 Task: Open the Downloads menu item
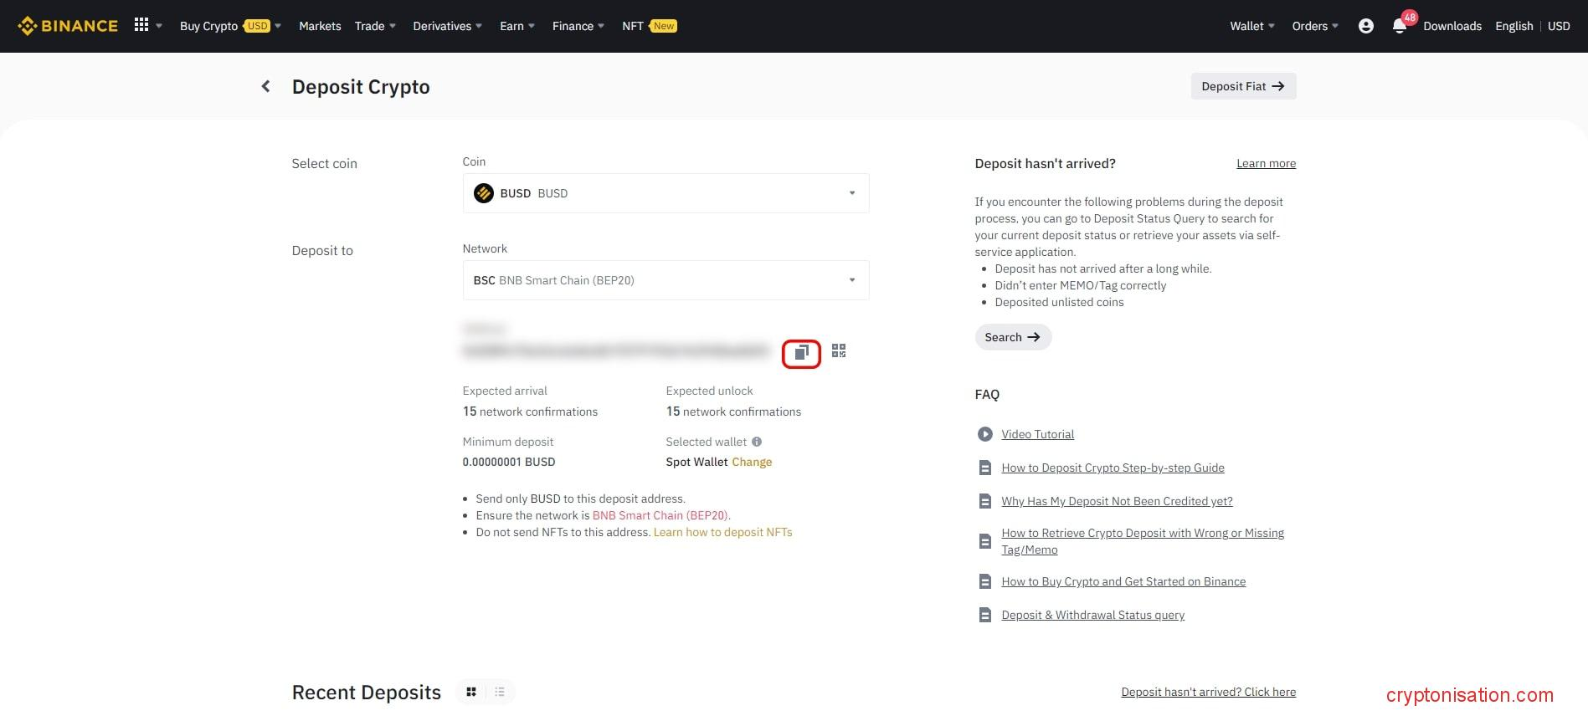(x=1452, y=26)
